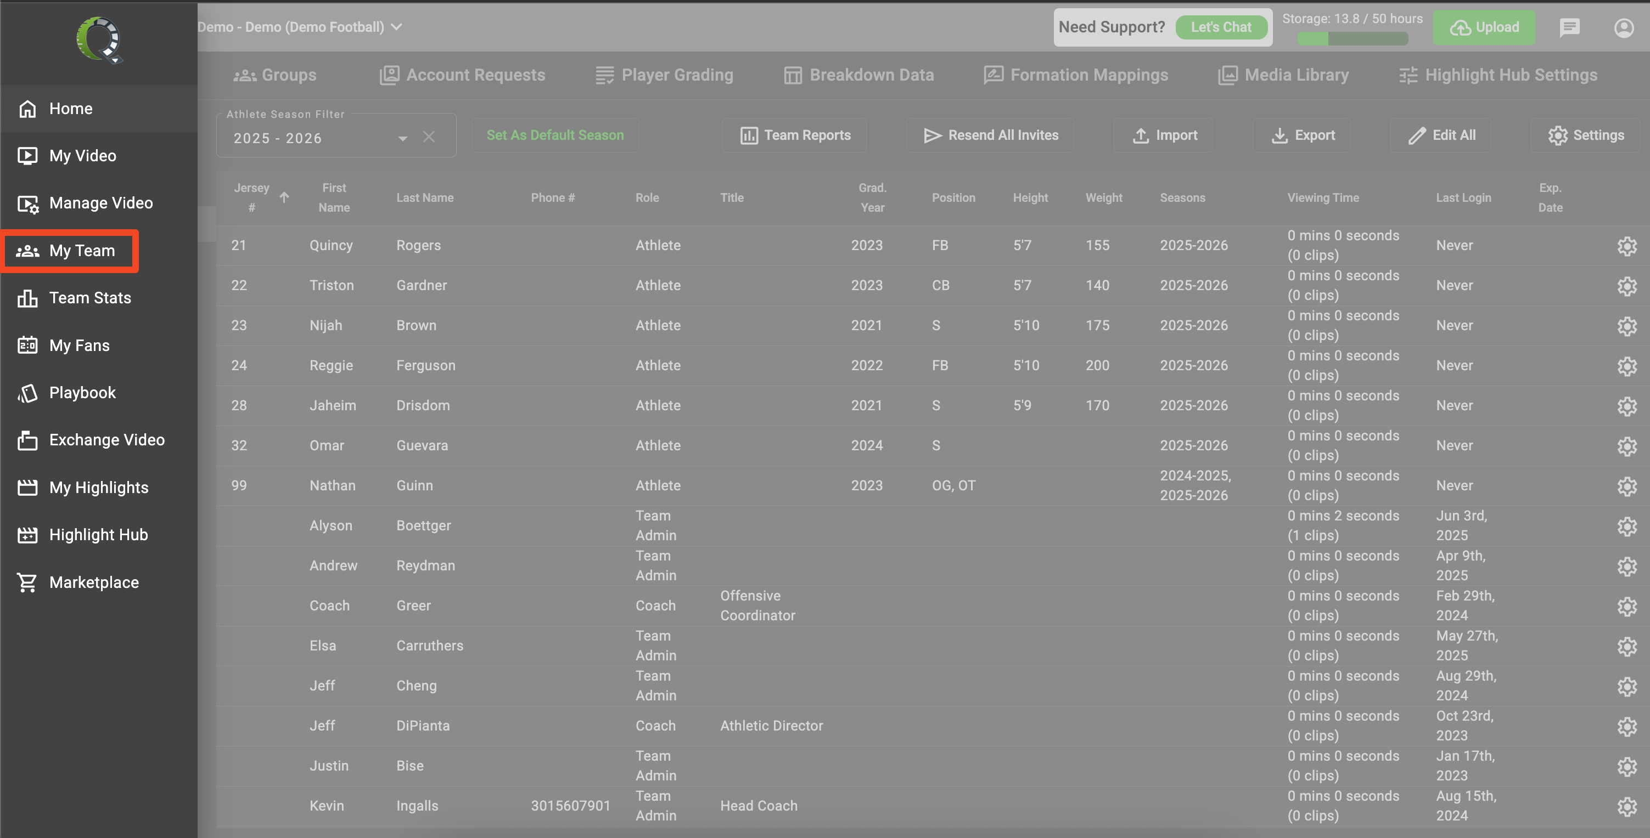This screenshot has height=838, width=1650.
Task: Open gear settings for Nijah Brown
Action: point(1627,326)
